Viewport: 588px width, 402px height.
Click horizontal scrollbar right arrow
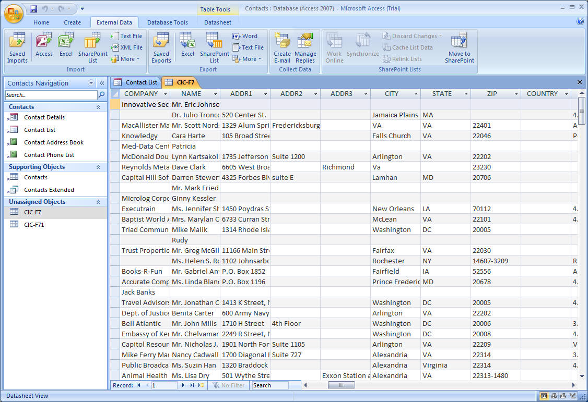[573, 385]
